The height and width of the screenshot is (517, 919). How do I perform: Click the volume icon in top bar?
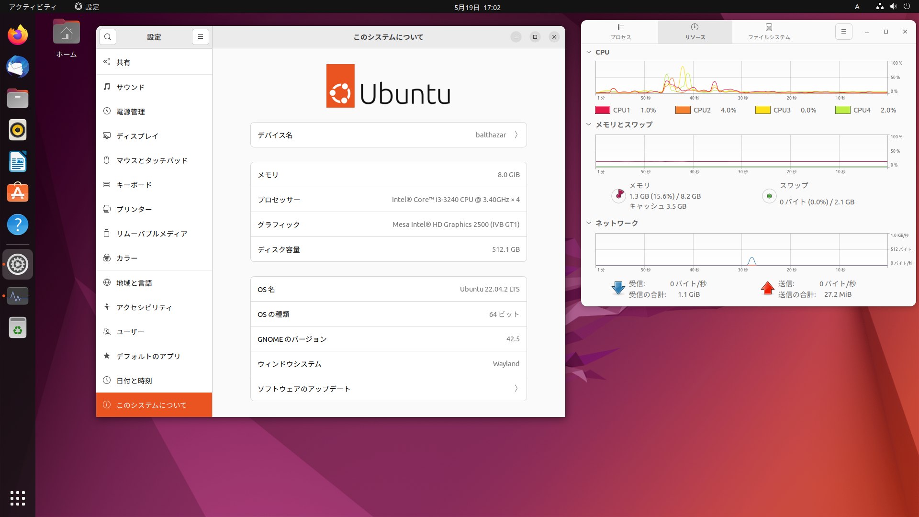coord(893,7)
